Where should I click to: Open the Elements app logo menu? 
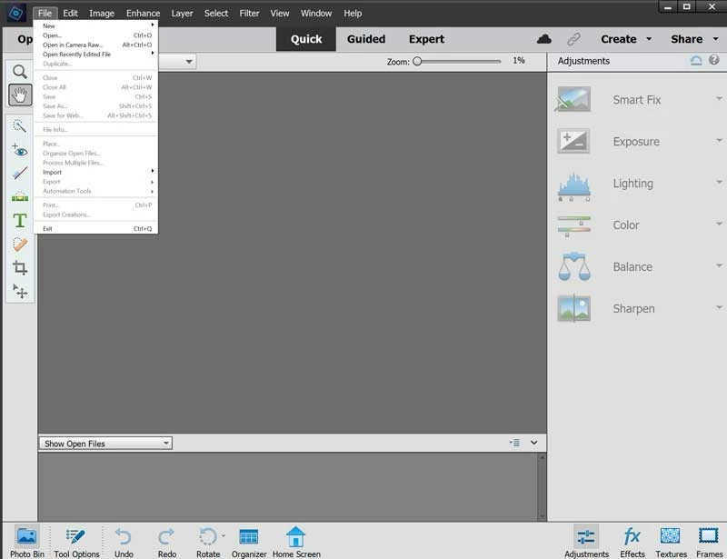(x=16, y=13)
